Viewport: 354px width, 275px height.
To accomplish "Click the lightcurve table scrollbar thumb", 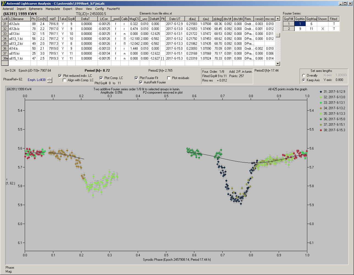I will pyautogui.click(x=278, y=35).
